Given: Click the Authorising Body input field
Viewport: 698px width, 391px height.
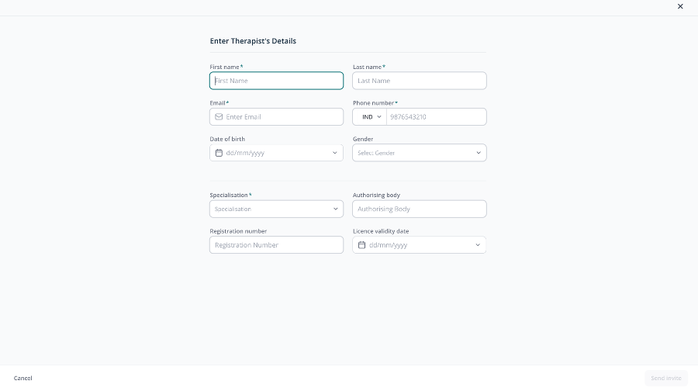Looking at the screenshot, I should coord(420,209).
